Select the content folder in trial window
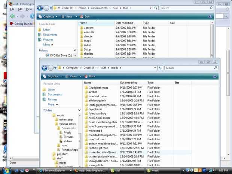The height and width of the screenshot is (174, 232). pos(89,28)
